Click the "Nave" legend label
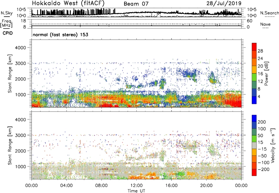Viewport: 279px width, 193px height. point(265,24)
